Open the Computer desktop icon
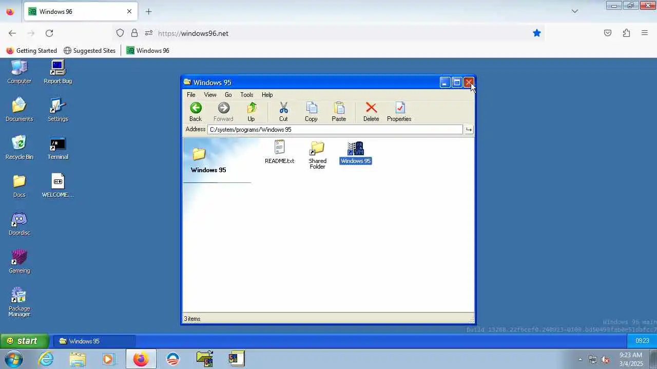This screenshot has width=657, height=369. tap(19, 72)
